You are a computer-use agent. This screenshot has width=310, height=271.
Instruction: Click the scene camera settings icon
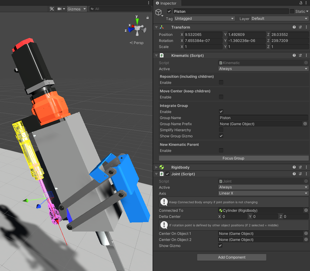(60, 9)
